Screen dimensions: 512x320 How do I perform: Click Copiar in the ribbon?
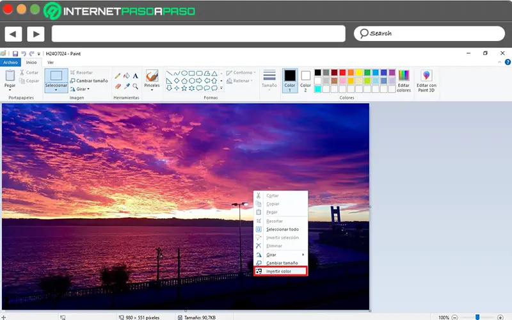click(29, 81)
